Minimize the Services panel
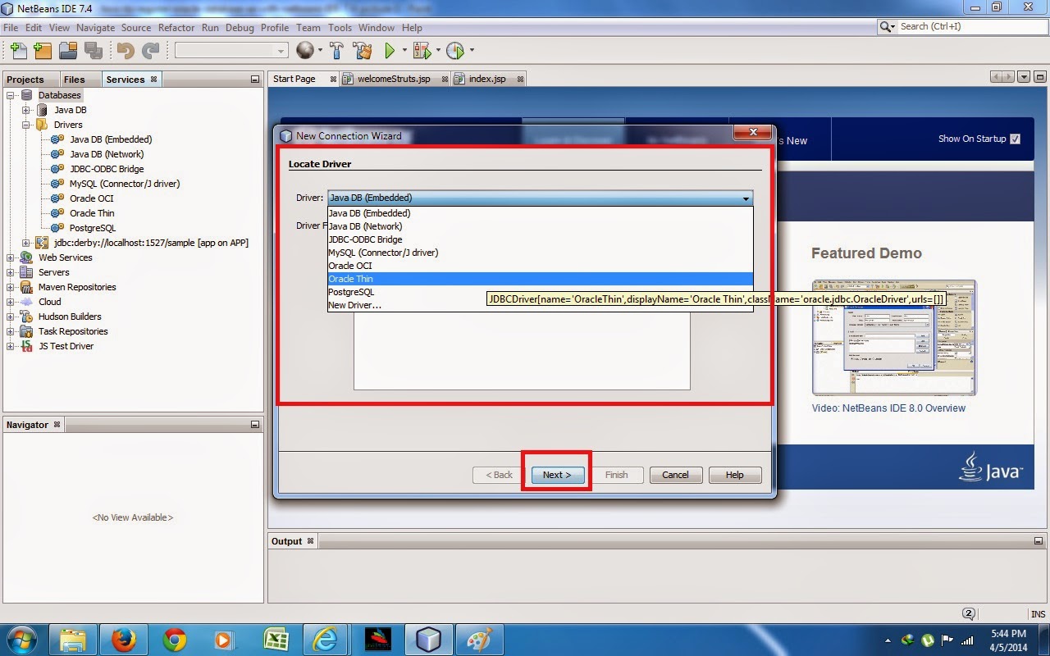This screenshot has width=1050, height=656. click(255, 80)
